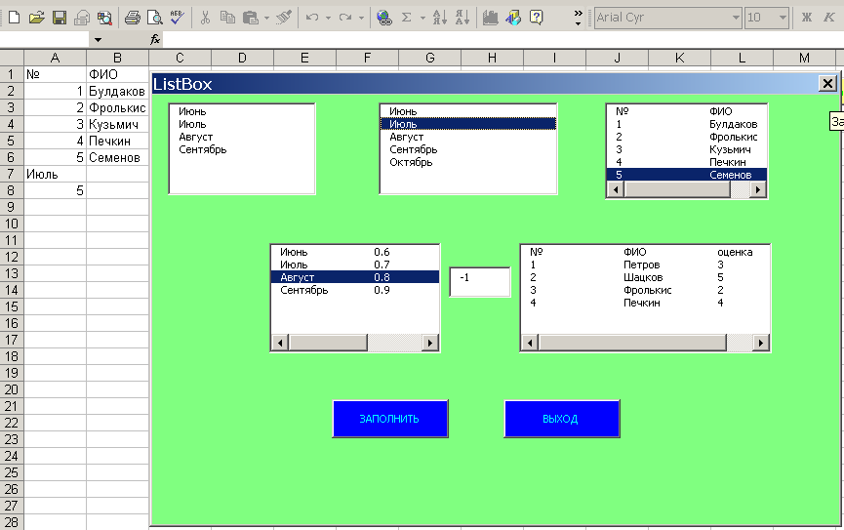This screenshot has height=530, width=844.
Task: Click the ВЫХОД button
Action: coord(561,419)
